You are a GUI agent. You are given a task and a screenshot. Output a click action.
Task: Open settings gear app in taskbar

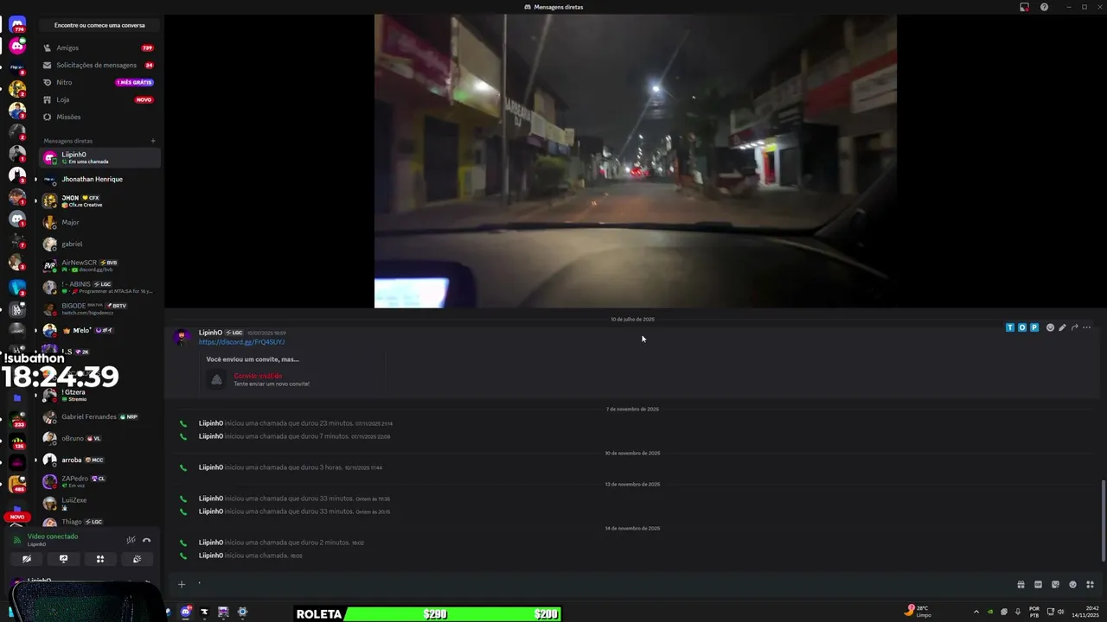pyautogui.click(x=242, y=612)
